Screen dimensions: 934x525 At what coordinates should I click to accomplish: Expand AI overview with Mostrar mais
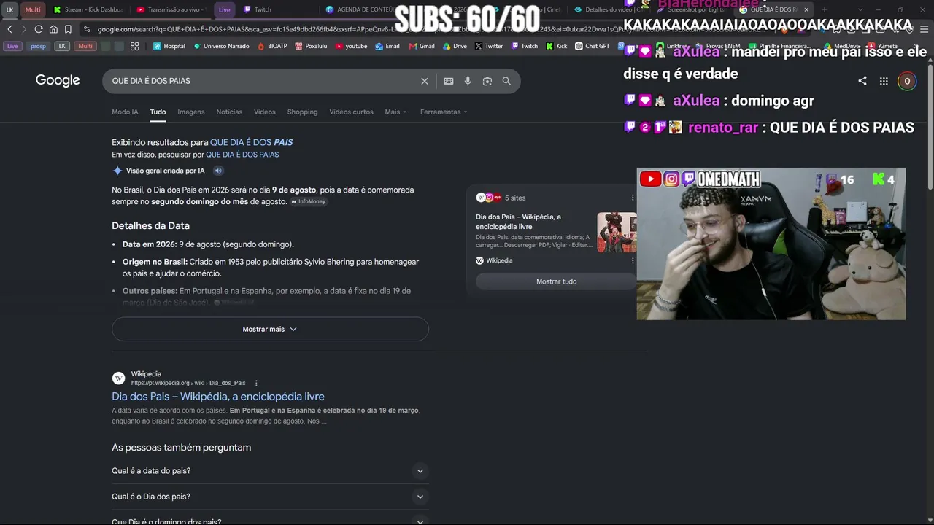click(270, 329)
